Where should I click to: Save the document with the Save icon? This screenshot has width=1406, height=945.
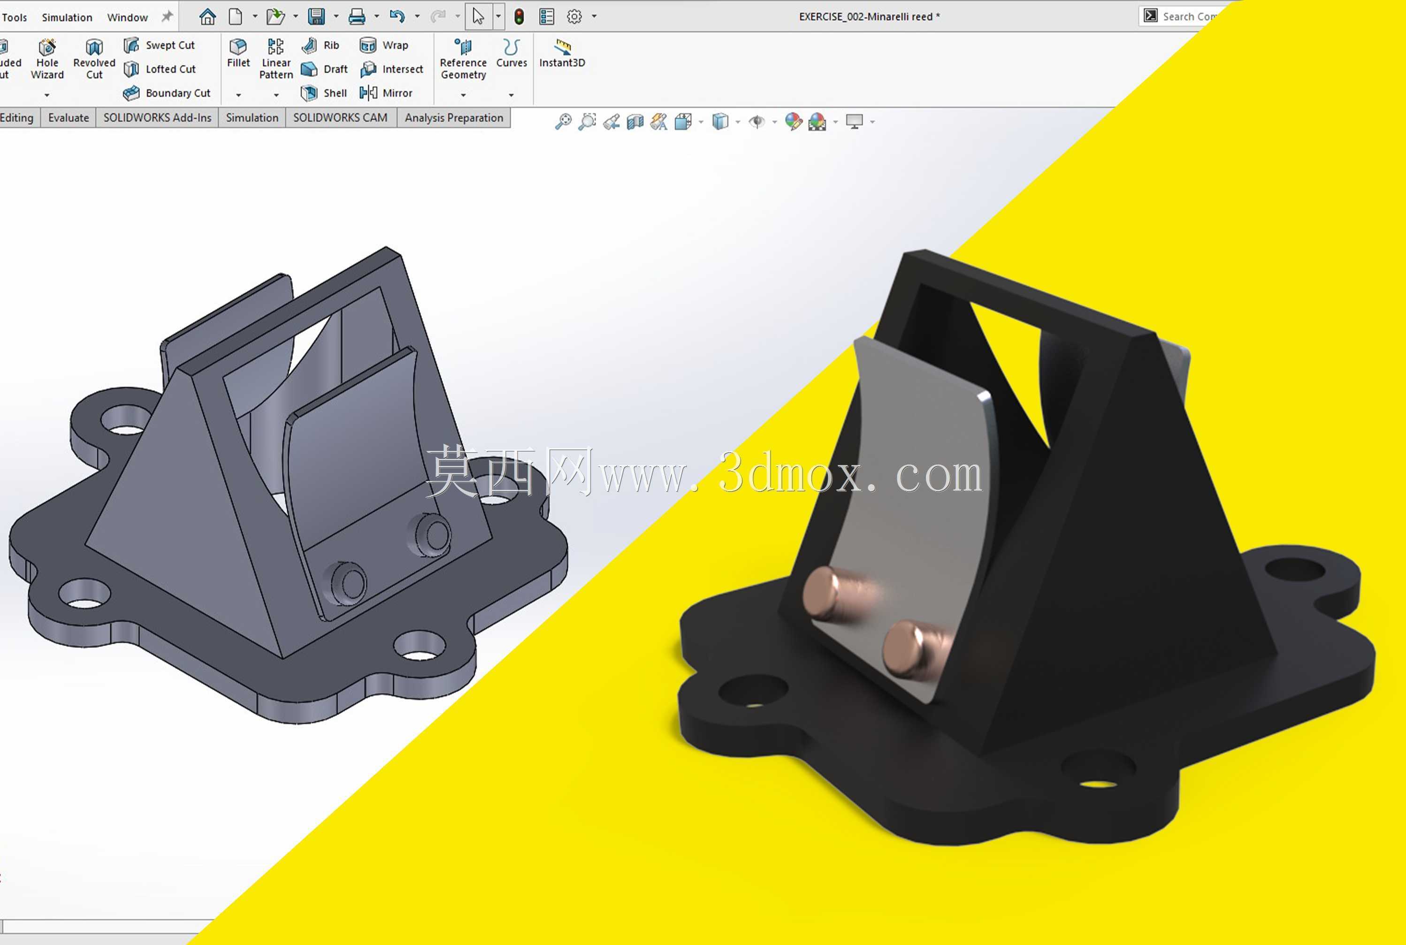[316, 17]
